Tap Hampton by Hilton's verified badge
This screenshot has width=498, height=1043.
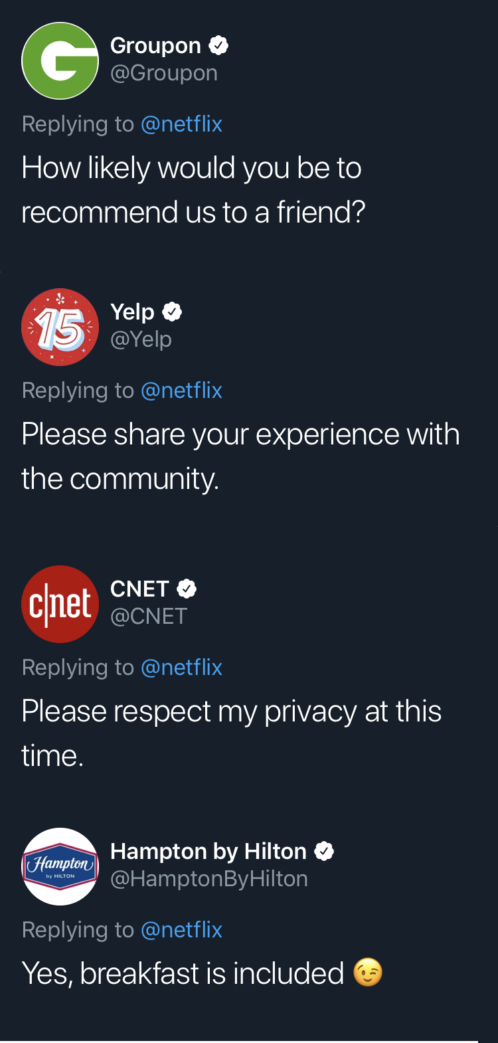(x=324, y=851)
